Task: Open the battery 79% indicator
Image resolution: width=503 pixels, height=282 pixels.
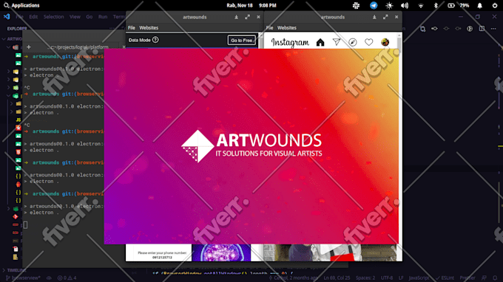Action: (x=459, y=5)
